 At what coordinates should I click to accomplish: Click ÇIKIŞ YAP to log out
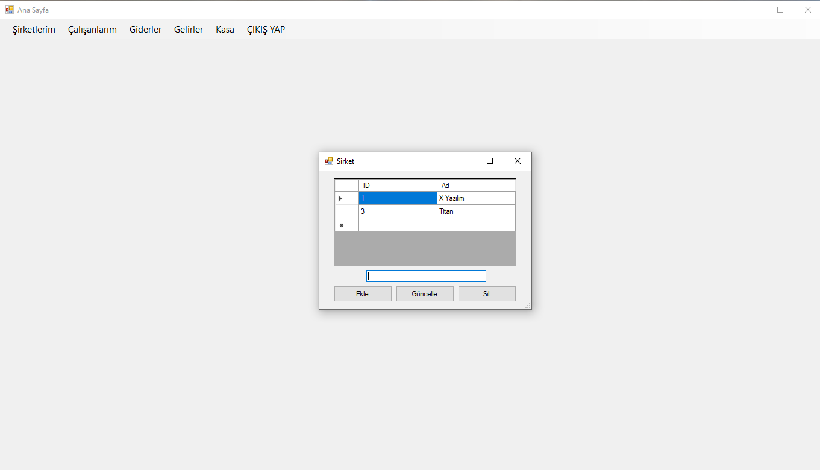pyautogui.click(x=266, y=30)
